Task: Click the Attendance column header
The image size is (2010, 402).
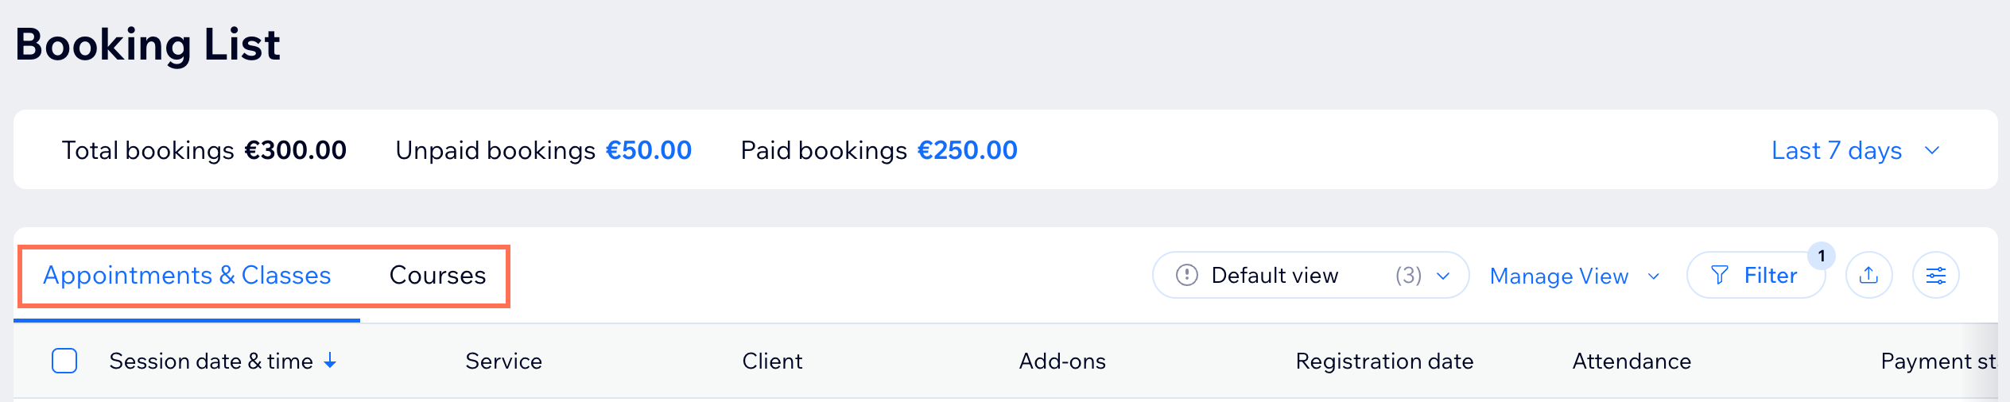Action: pyautogui.click(x=1632, y=361)
